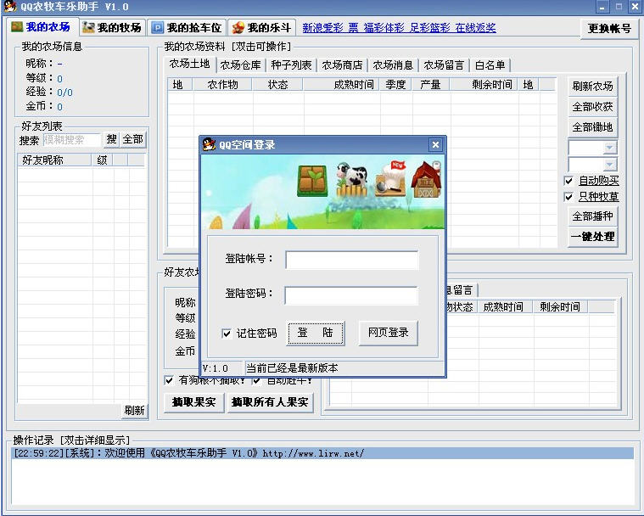Select the 农场留言 tab
644x516 pixels.
pos(444,64)
